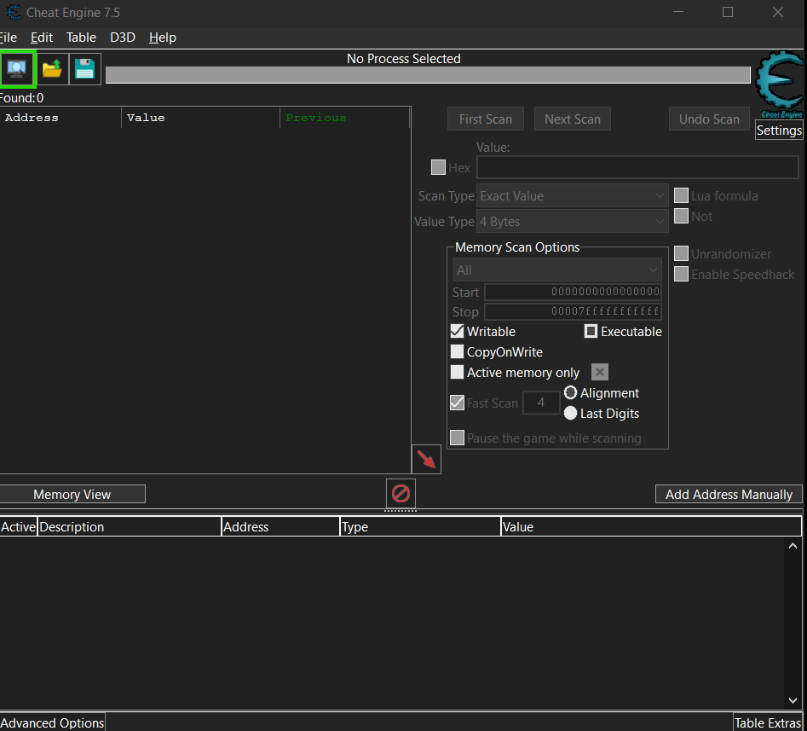Toggle the Hex checkbox
Screen dimensions: 807x731
click(x=438, y=167)
